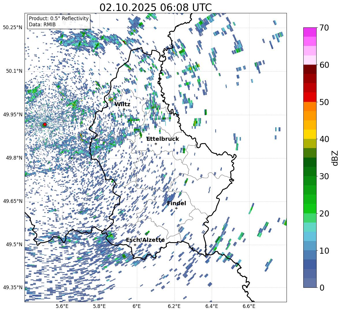Image resolution: width=342 pixels, height=312 pixels.
Task: Click the colorbar value 20
Action: point(324,213)
